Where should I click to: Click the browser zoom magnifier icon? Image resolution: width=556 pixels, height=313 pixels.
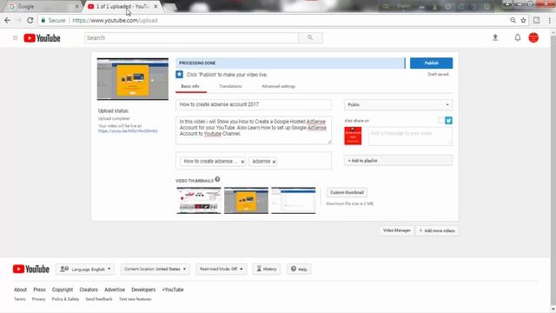[513, 21]
